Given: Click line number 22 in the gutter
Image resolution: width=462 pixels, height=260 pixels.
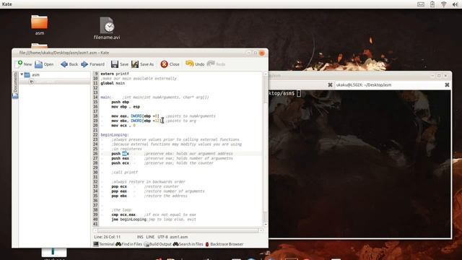Looking at the screenshot, I should point(95,135).
